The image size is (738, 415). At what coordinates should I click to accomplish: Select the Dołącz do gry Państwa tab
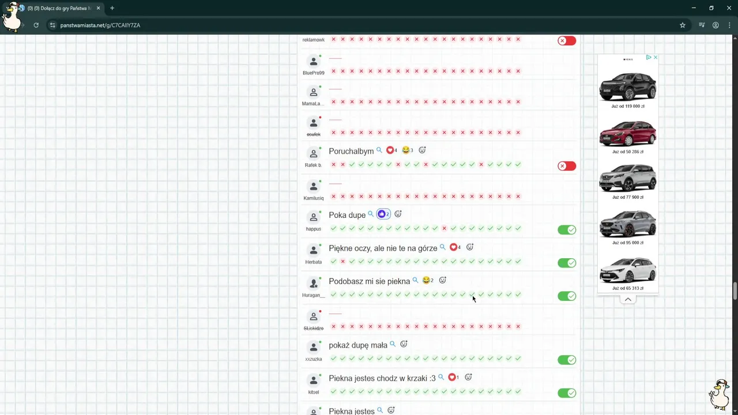pyautogui.click(x=59, y=8)
